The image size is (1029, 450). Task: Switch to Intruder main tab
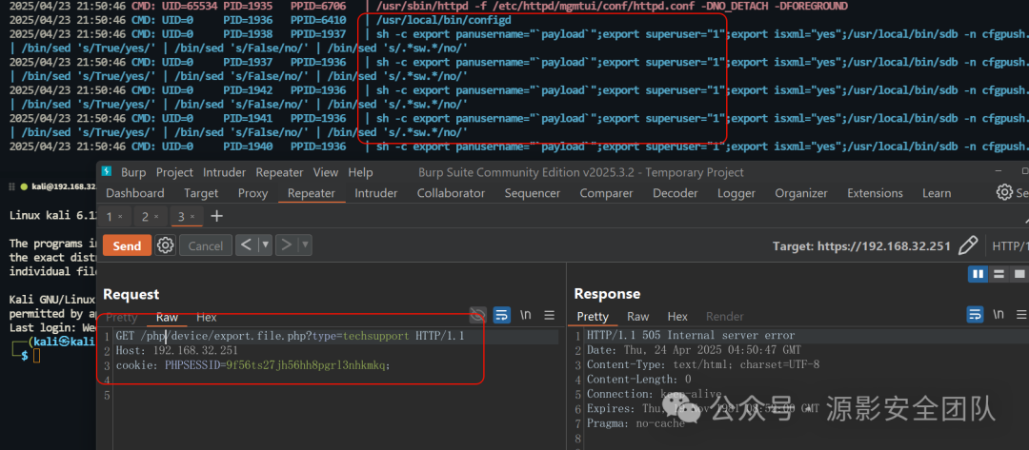(376, 193)
